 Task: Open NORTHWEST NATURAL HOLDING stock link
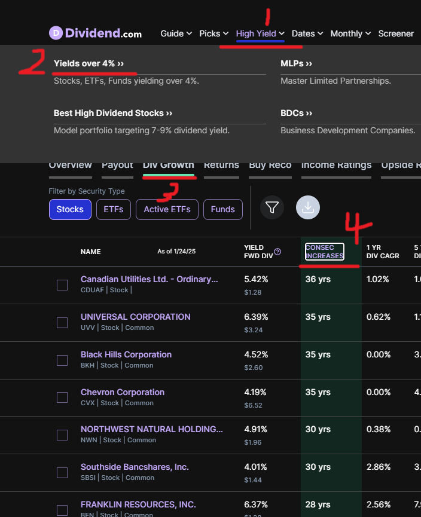click(152, 429)
